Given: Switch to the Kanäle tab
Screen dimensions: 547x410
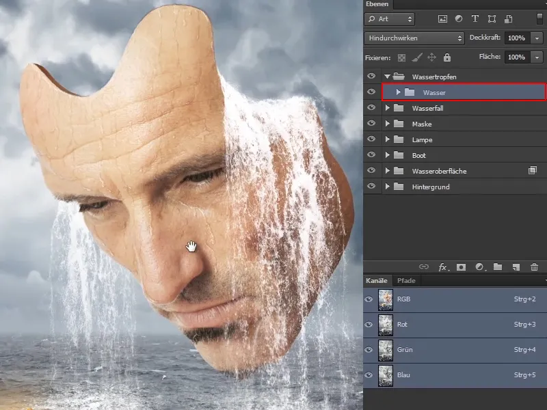Looking at the screenshot, I should coord(377,281).
